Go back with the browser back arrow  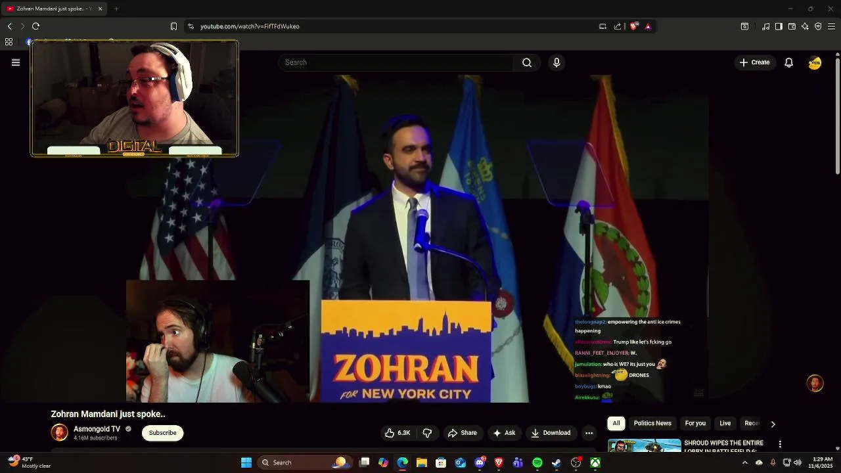tap(9, 26)
